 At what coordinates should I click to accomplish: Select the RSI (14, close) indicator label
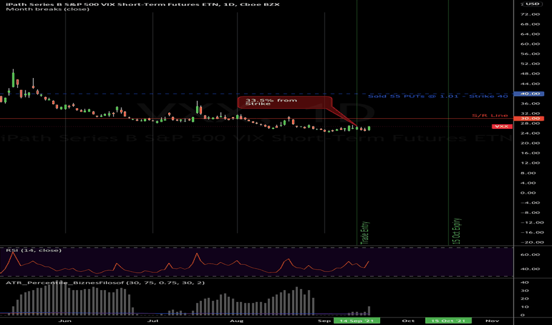(x=34, y=250)
